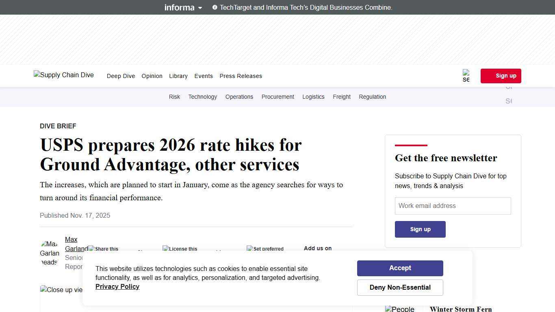This screenshot has width=555, height=312.
Task: Open the Privacy Policy link
Action: [x=117, y=286]
